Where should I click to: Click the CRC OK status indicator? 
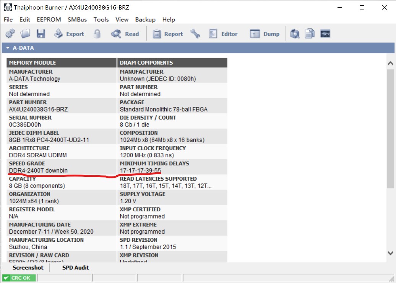(x=19, y=278)
